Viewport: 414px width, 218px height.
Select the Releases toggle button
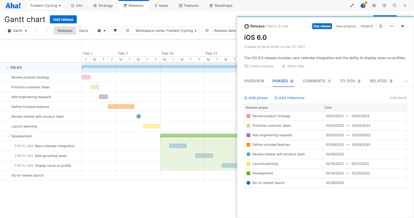[x=65, y=31]
